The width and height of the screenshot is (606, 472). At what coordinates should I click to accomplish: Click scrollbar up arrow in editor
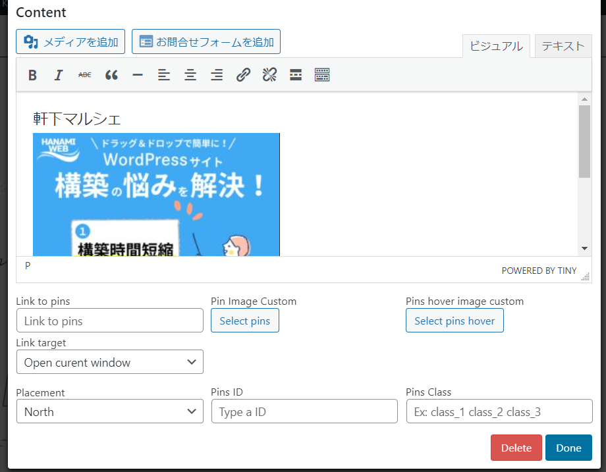tap(584, 99)
